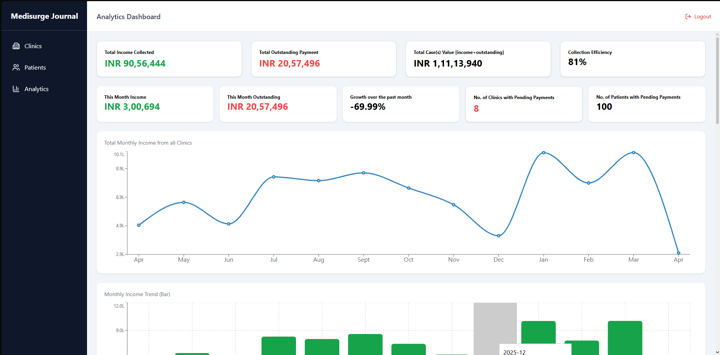Click the Growth over the past month label

click(381, 97)
